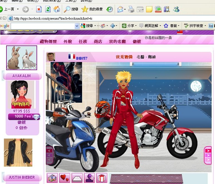The width and height of the screenshot is (215, 184).
Task: Open the BIBI57 username link
Action: (x=82, y=58)
